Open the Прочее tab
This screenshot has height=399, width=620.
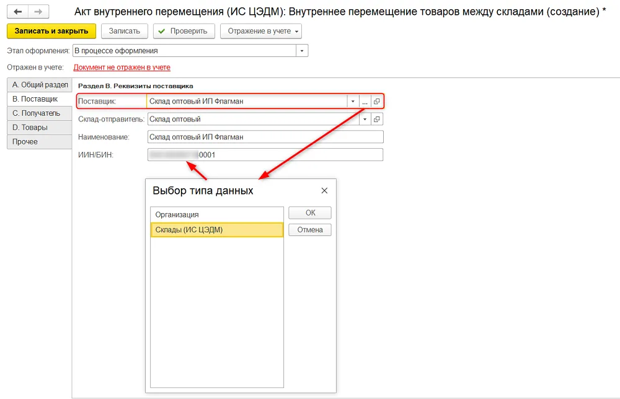click(40, 142)
